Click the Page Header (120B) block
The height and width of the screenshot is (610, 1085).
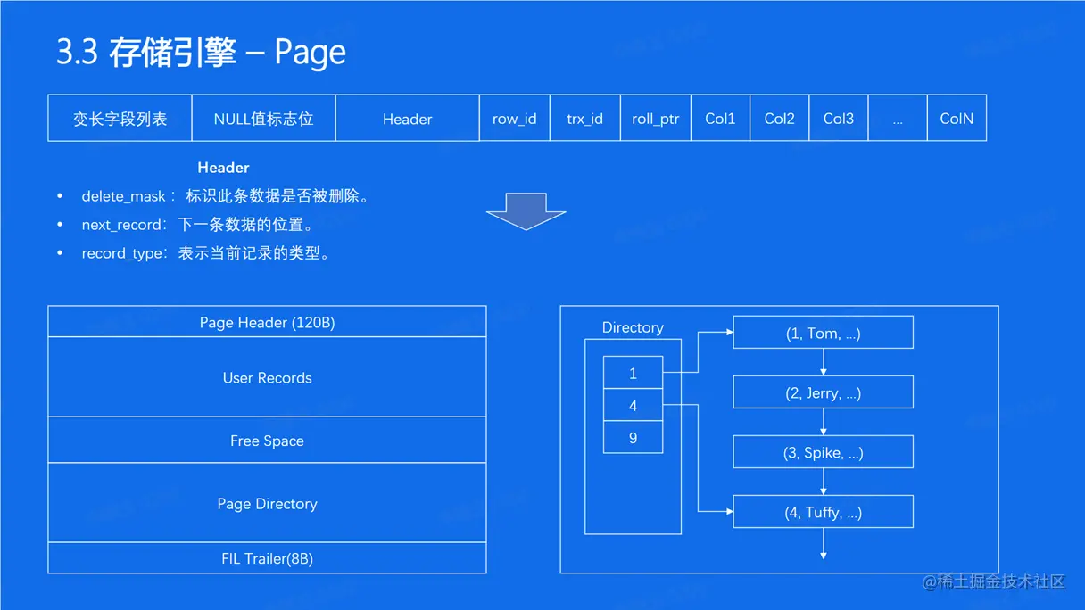coord(267,322)
